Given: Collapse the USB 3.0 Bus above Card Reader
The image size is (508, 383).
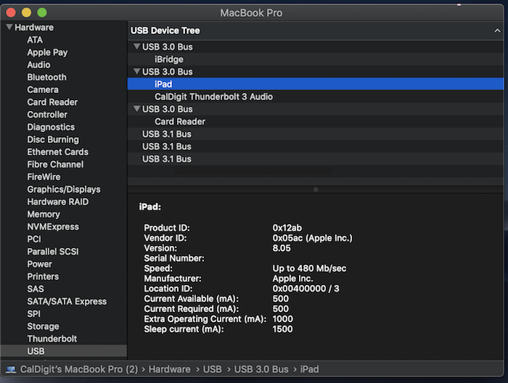Looking at the screenshot, I should 137,109.
